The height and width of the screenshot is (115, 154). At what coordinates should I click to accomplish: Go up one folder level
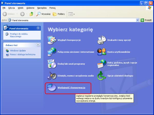[x=32, y=14]
